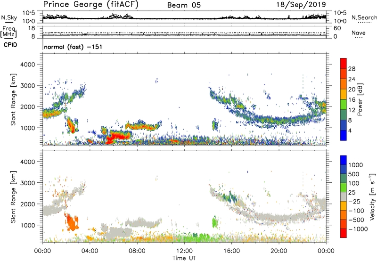This screenshot has width=377, height=261.
Task: Click the '-25' velocity colorbar tick label
Action: click(354, 201)
